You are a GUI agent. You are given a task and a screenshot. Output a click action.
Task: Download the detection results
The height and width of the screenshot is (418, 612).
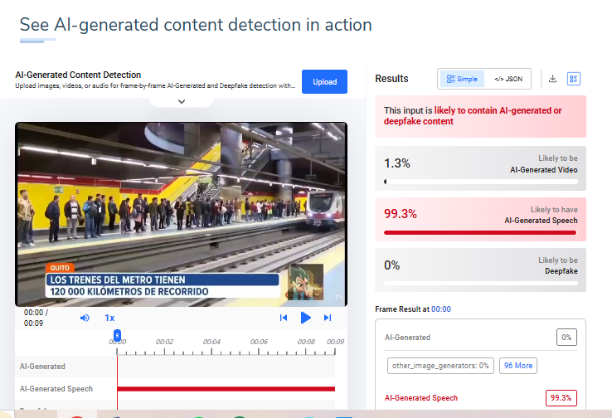click(552, 79)
